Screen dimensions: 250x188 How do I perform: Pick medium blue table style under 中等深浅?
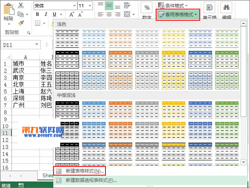coord(94,110)
